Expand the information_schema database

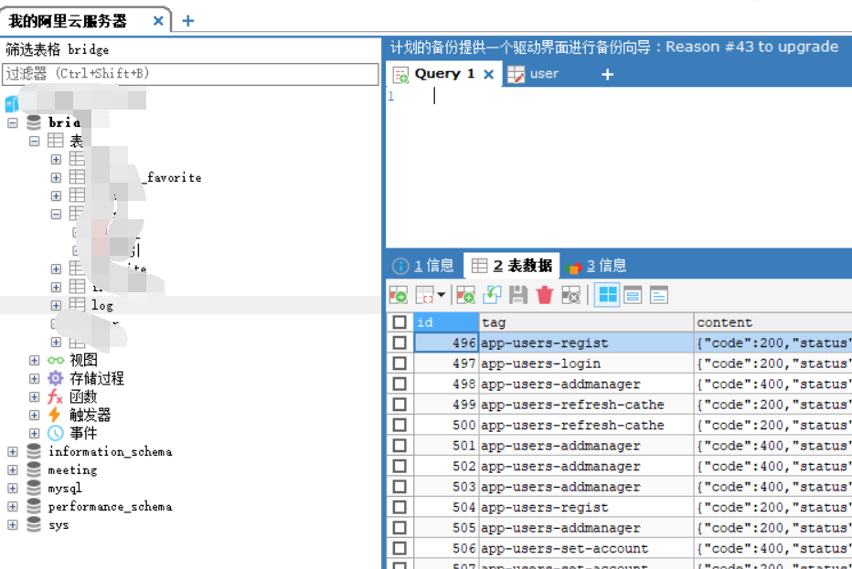13,452
